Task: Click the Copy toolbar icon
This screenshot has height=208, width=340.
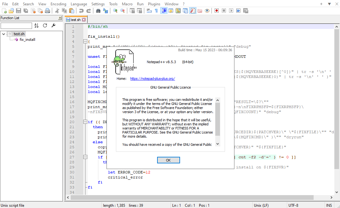Action: coord(64,11)
